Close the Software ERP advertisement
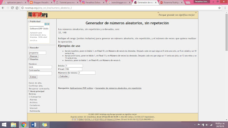Screen dimensions: 228x128 coord(48,24)
